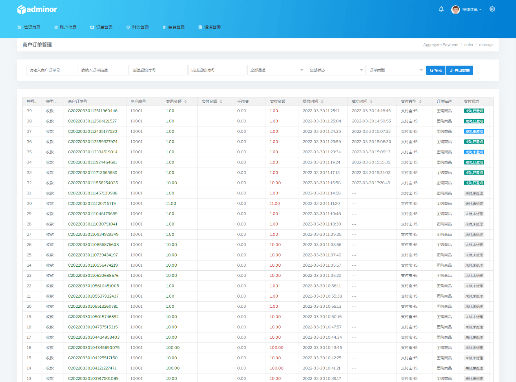Click the adminor logo
516x382 pixels.
pos(37,9)
